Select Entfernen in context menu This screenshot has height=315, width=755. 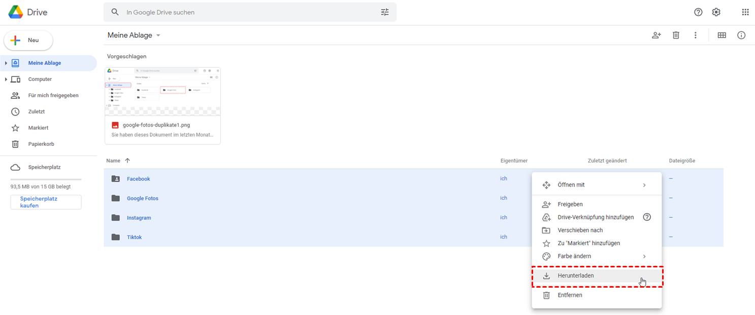pos(597,295)
